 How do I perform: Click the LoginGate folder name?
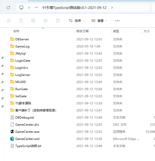point(23,61)
